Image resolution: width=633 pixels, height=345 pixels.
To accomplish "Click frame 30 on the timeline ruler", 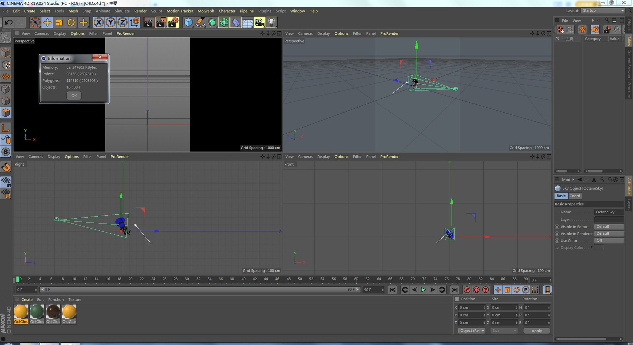I will (187, 279).
